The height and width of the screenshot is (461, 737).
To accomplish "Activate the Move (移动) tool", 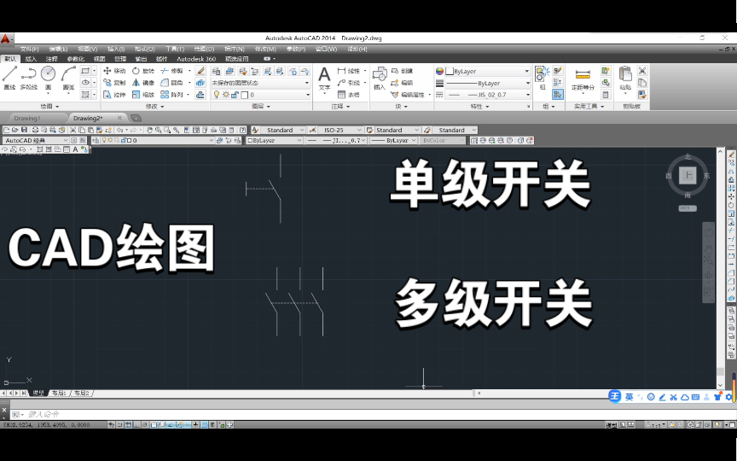I will pyautogui.click(x=114, y=71).
